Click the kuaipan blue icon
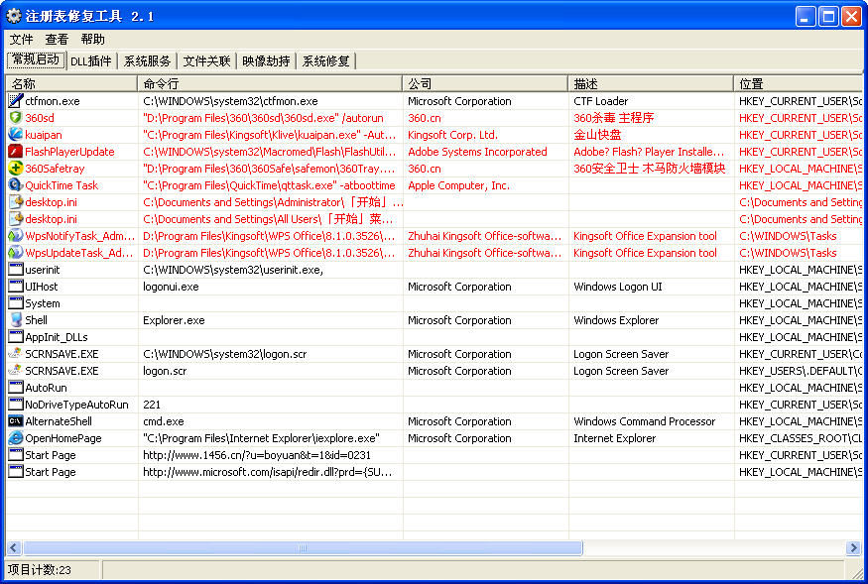Screen dimensions: 868x584 15,135
